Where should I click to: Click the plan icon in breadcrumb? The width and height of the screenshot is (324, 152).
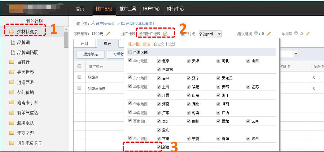123,23
